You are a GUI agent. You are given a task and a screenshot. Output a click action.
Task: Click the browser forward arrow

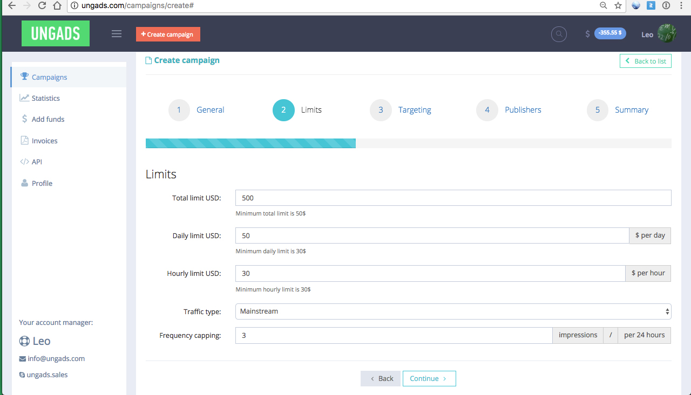[26, 6]
